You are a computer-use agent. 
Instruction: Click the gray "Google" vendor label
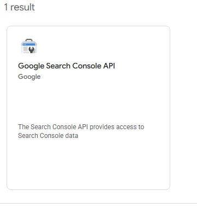(29, 77)
